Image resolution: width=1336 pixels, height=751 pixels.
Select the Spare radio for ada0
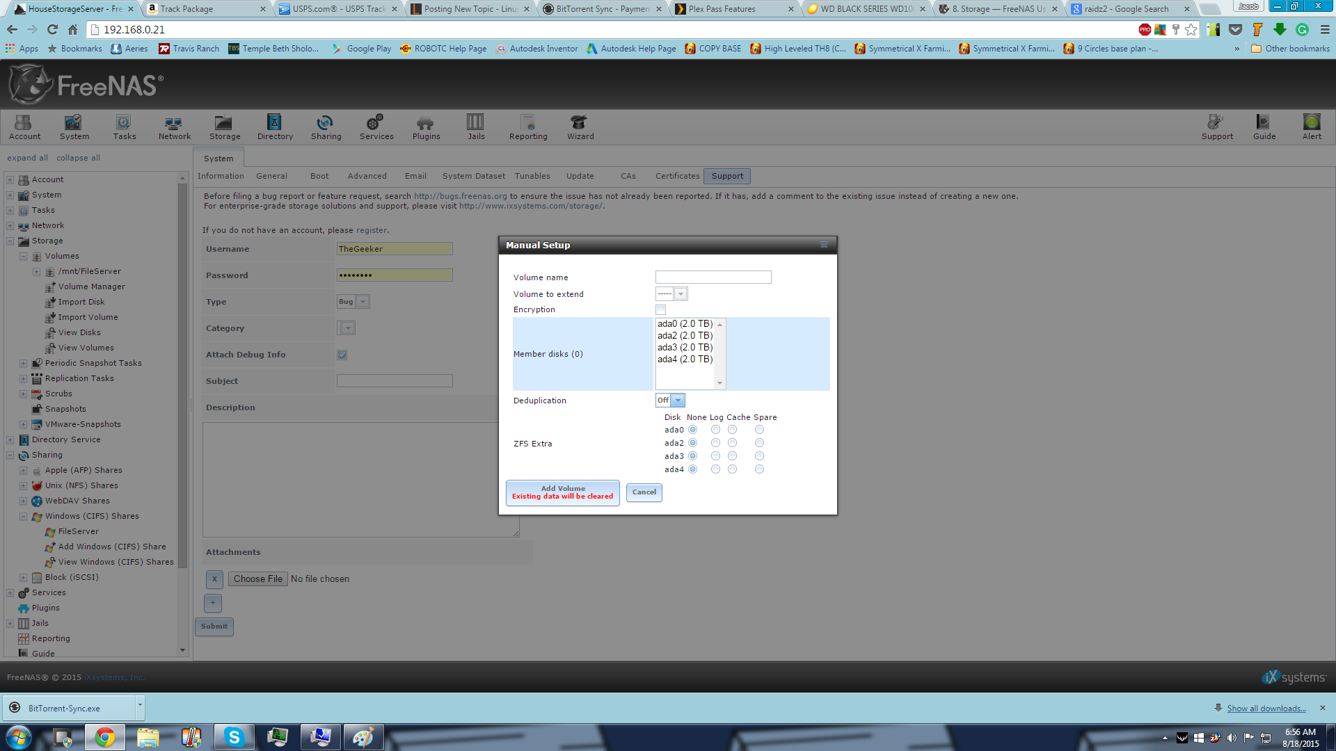[759, 430]
